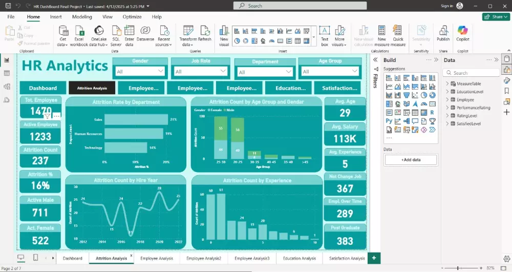Insert a New visual

coord(224,36)
